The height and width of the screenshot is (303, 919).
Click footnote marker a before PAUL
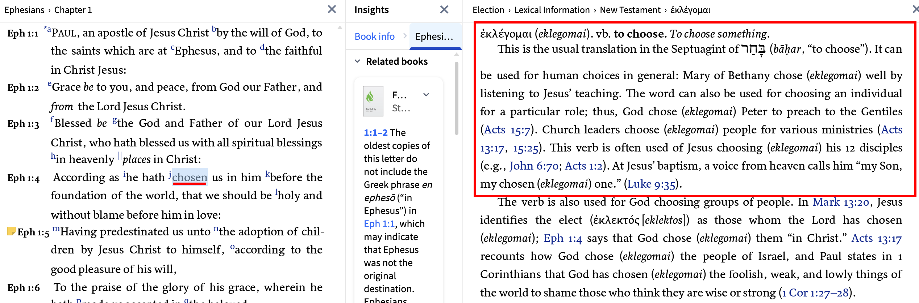(49, 29)
